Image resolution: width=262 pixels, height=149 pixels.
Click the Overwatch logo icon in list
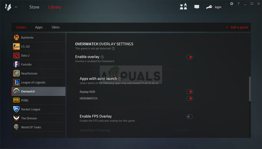click(16, 91)
